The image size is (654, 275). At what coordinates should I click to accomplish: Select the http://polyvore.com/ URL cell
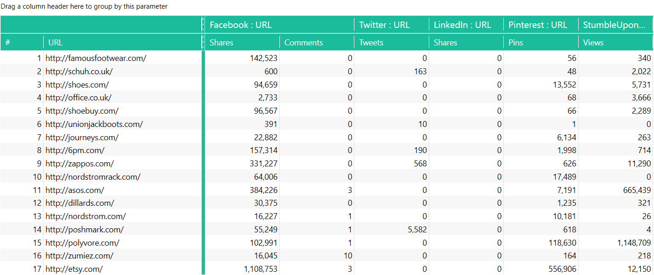click(122, 243)
